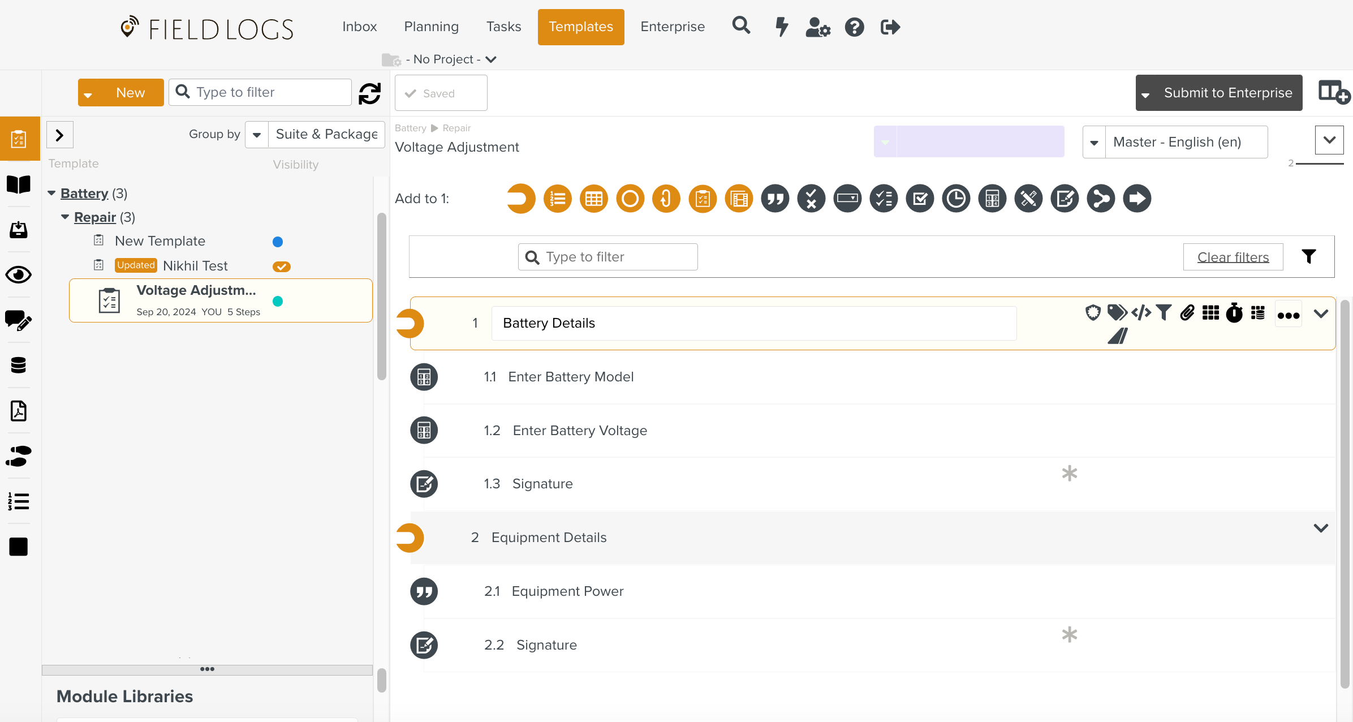The width and height of the screenshot is (1353, 722).
Task: Click the Clear filters link
Action: pos(1233,257)
